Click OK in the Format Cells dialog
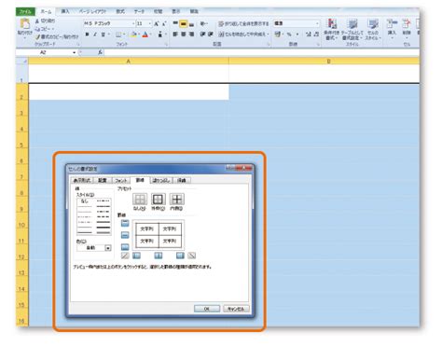The width and height of the screenshot is (442, 346). 207,309
